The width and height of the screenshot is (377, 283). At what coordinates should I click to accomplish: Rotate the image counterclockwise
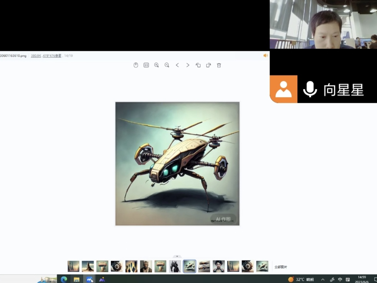point(198,65)
